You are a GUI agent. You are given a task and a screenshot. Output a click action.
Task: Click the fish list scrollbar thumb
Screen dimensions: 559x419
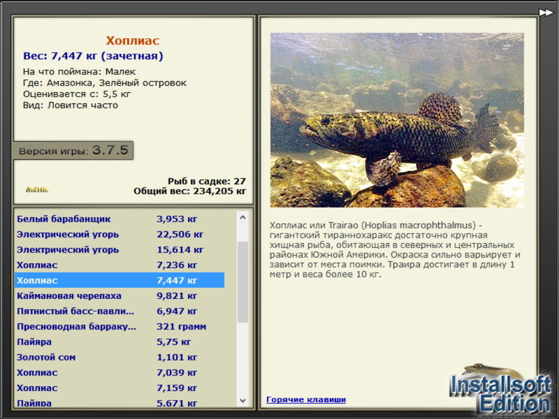point(242,282)
